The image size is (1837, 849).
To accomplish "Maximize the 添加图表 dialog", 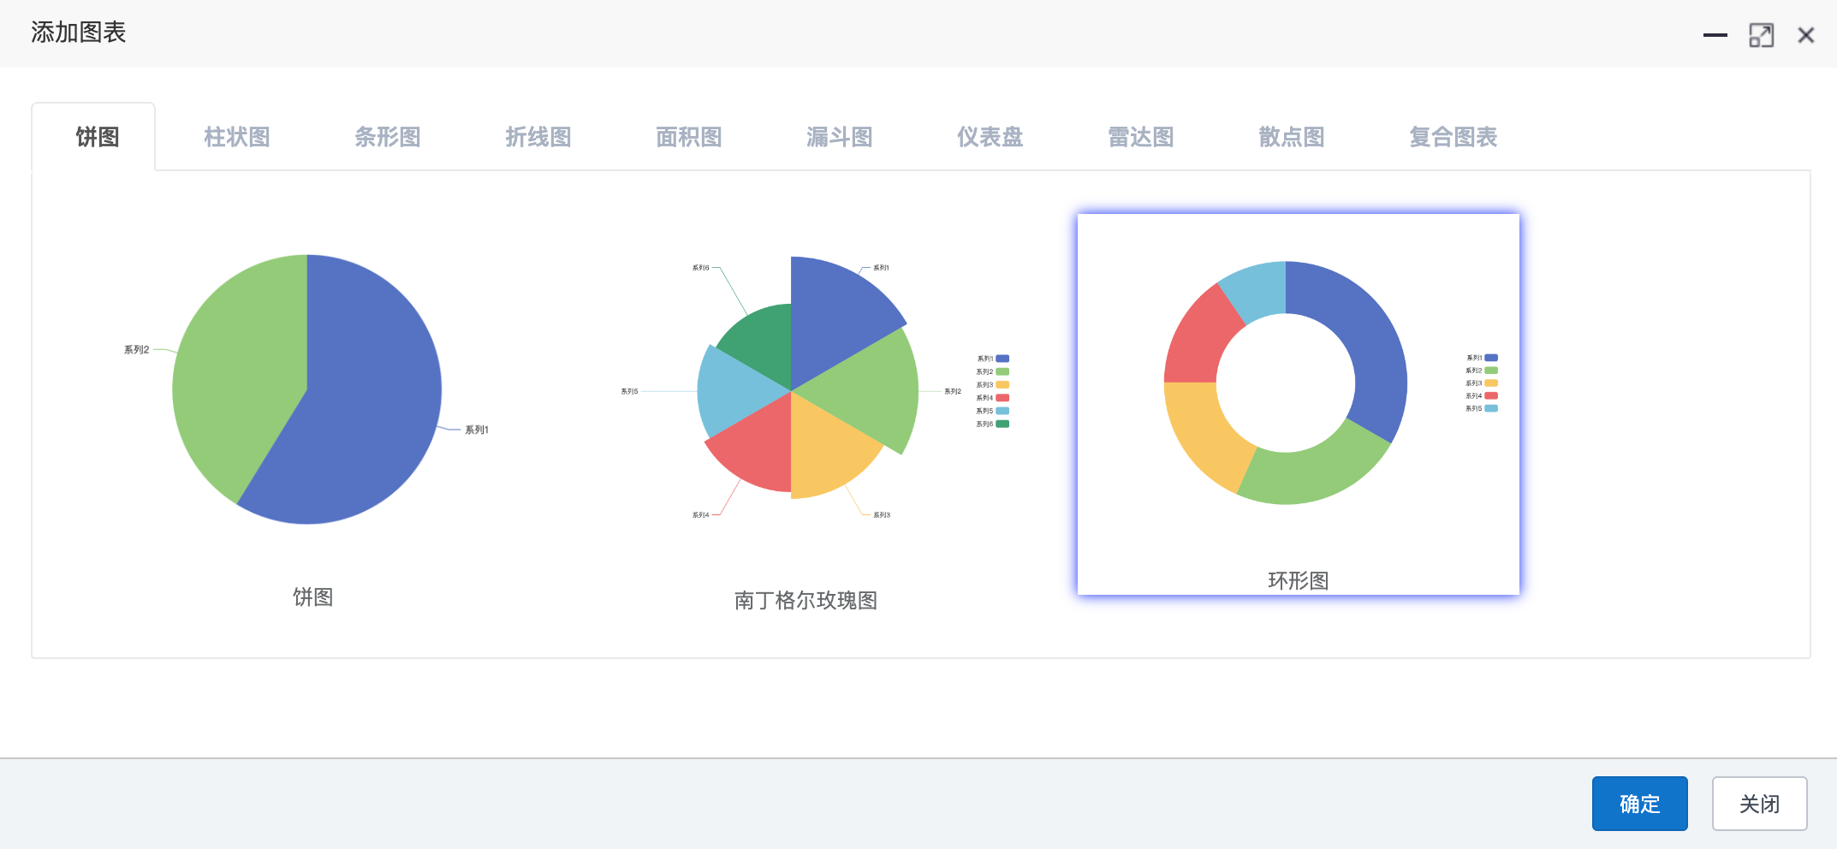I will click(1761, 35).
